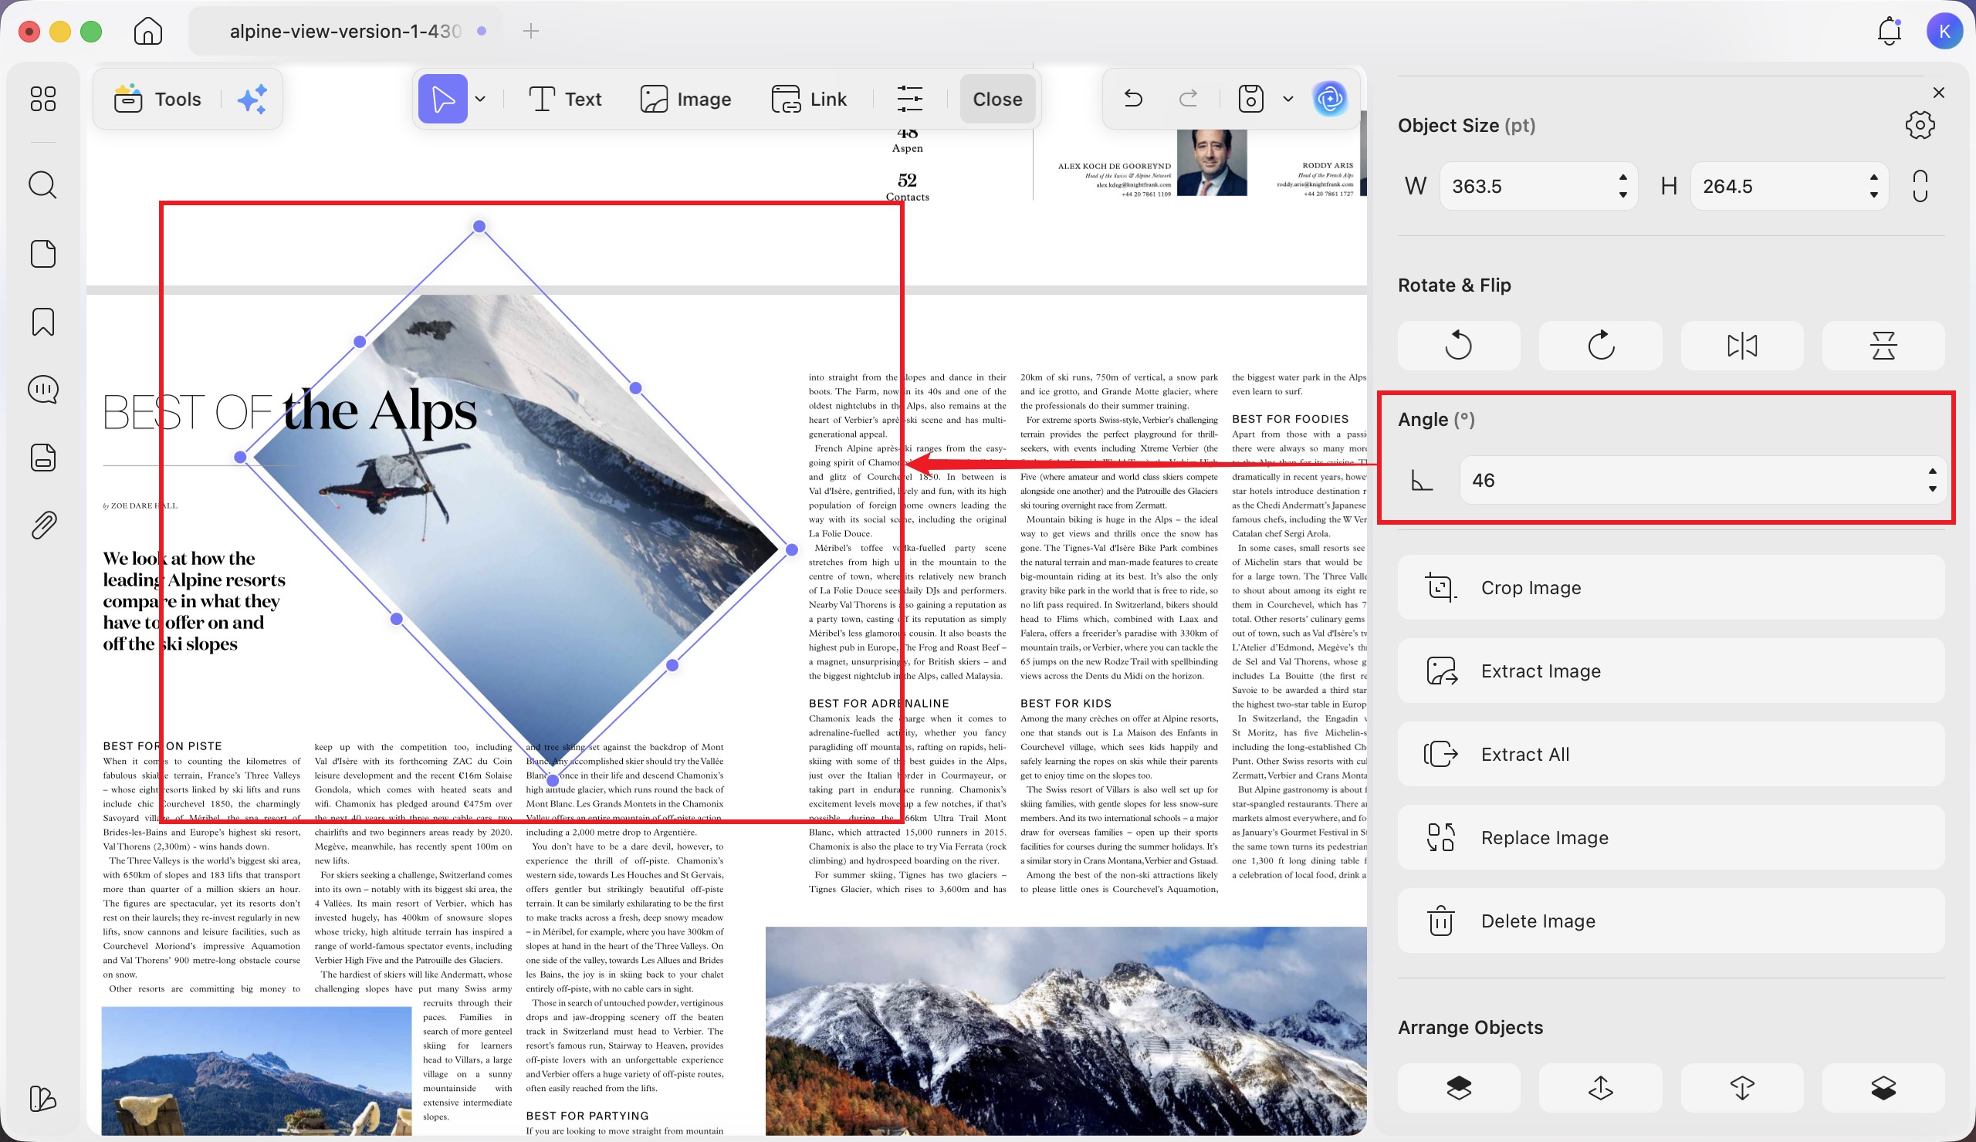Flip image horizontally

click(1742, 346)
